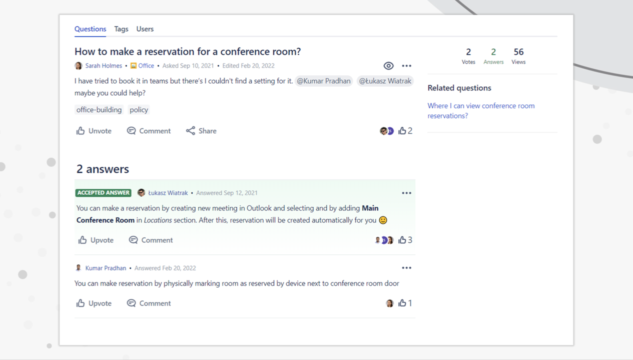Filter by policy tag
633x360 pixels.
coord(139,110)
